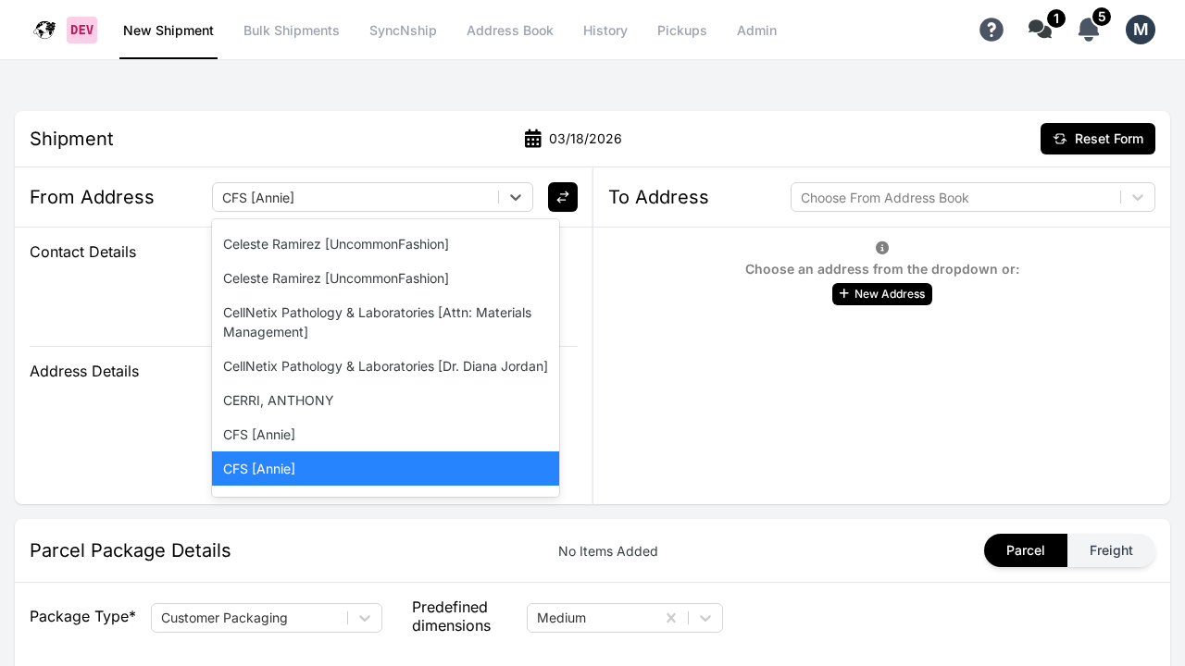Viewport: 1185px width, 666px height.
Task: Expand the Predefined dimensions dropdown
Action: pyautogui.click(x=705, y=618)
